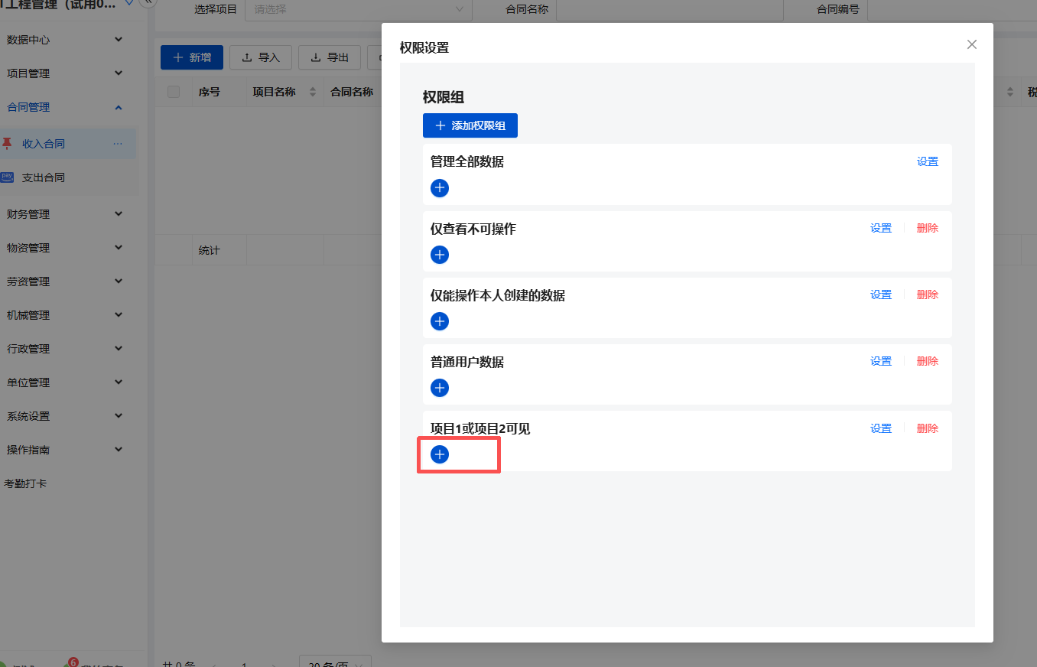Image resolution: width=1037 pixels, height=667 pixels.
Task: Close the 权限设置 dialog
Action: [x=971, y=44]
